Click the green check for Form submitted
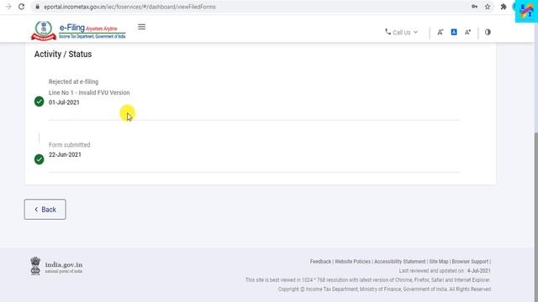 (40, 159)
